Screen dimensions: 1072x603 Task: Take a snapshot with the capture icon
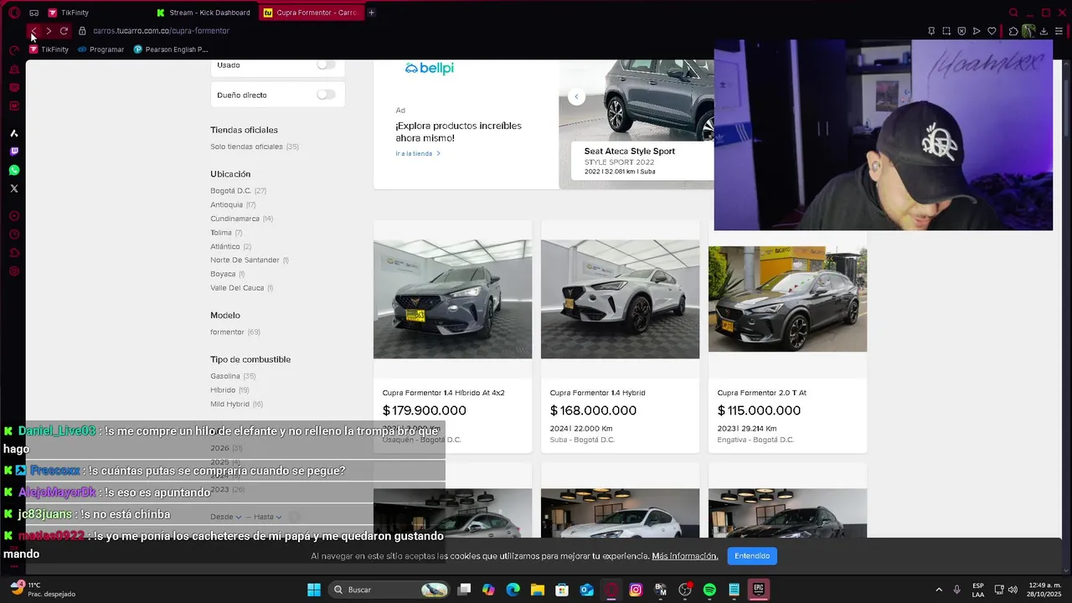946,31
